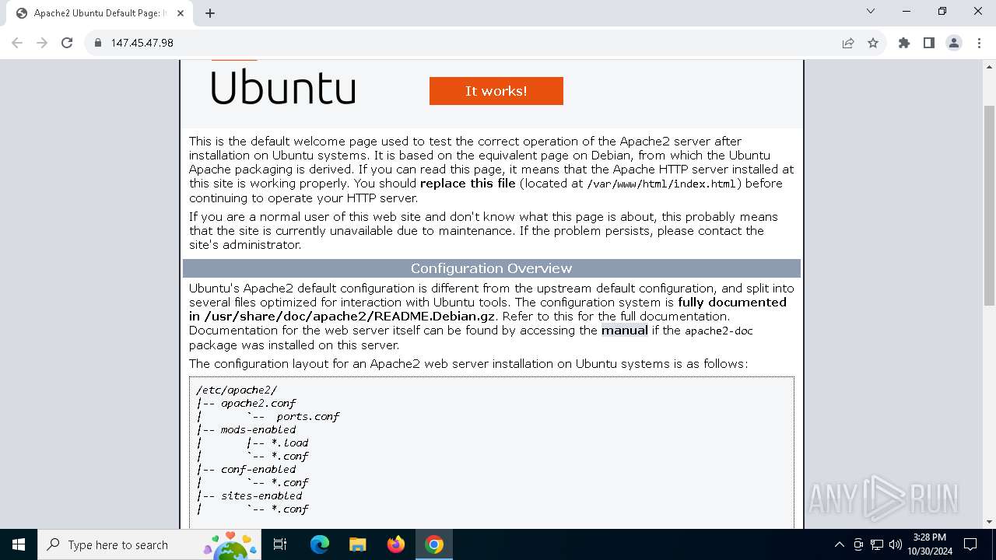The width and height of the screenshot is (996, 560).
Task: Click the /etc/apache2/ root line
Action: pos(237,390)
